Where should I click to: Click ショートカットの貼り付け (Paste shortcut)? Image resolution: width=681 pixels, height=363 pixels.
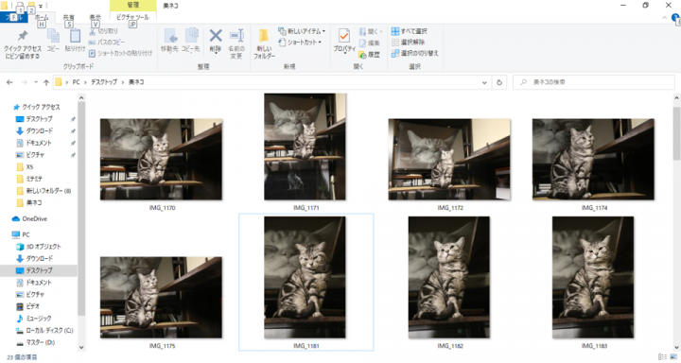coord(120,53)
